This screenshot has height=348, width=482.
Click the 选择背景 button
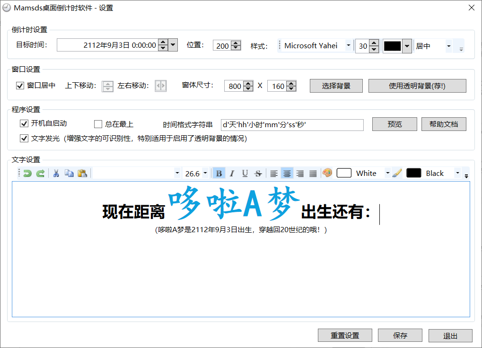[x=336, y=86]
